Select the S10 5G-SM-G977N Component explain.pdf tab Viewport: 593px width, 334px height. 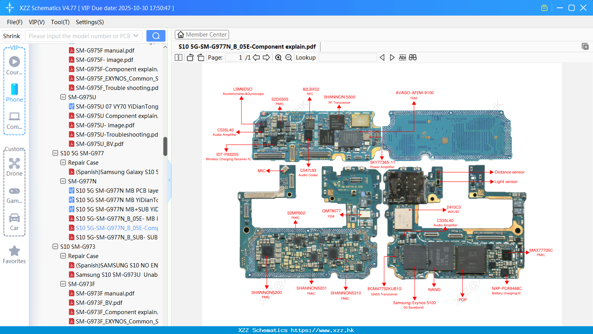pos(247,47)
